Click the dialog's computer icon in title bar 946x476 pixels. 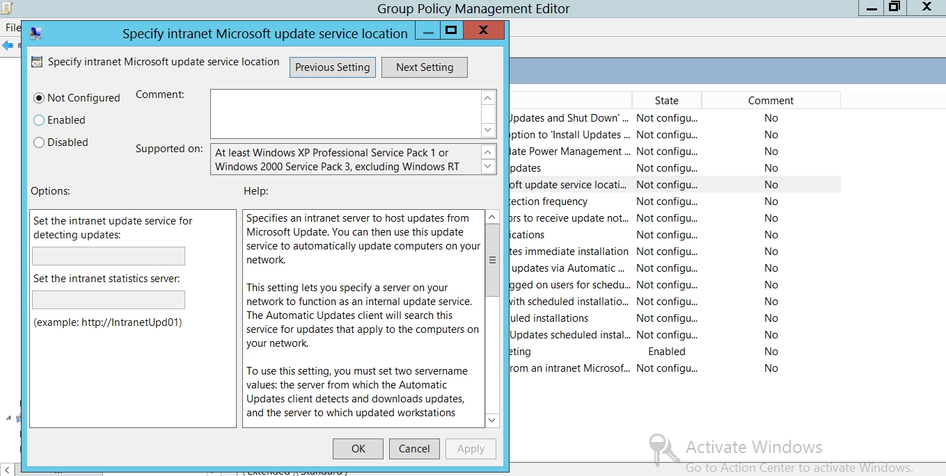(36, 33)
